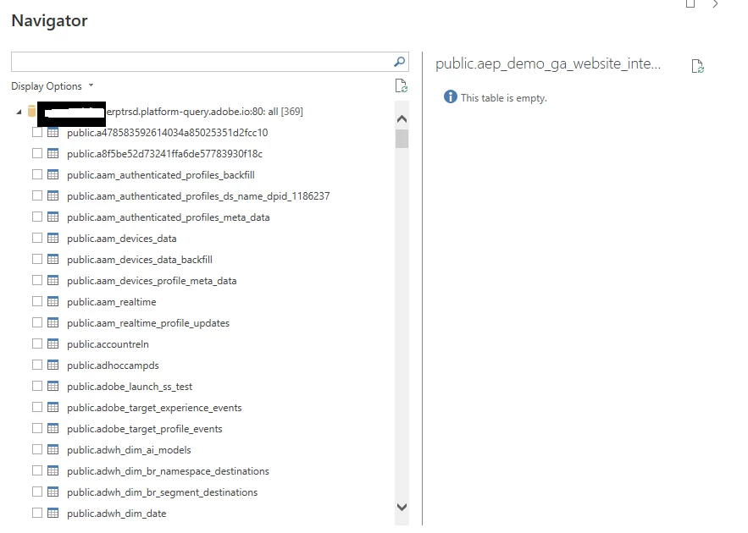Select public.aam_devices_data_backfill table name
This screenshot has height=533, width=748.
(x=140, y=260)
